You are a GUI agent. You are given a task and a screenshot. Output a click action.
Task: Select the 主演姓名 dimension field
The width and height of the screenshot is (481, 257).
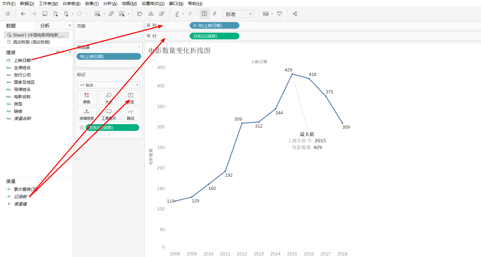22,68
